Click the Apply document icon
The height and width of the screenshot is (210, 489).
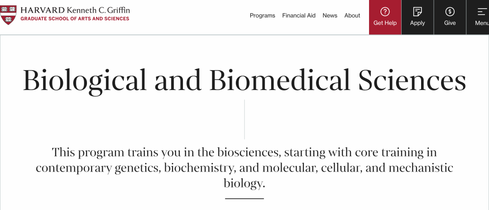[417, 12]
